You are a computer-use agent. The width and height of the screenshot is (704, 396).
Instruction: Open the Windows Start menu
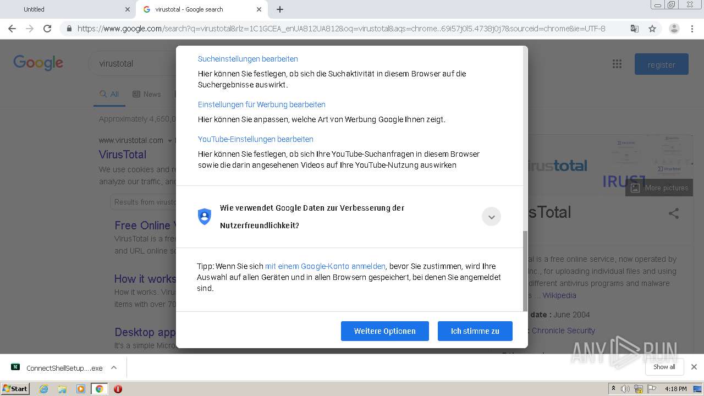(15, 389)
